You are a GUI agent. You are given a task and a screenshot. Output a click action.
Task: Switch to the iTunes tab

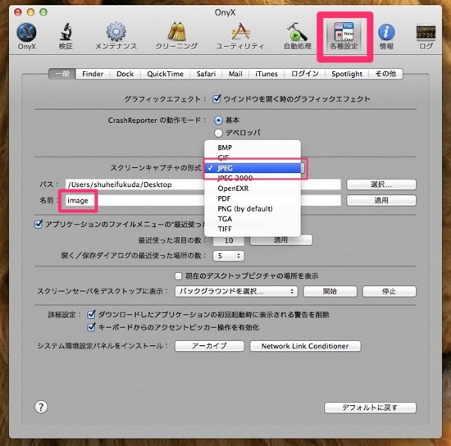266,74
